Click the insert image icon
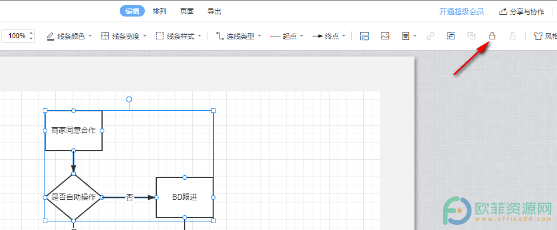The width and height of the screenshot is (557, 230). [x=385, y=36]
